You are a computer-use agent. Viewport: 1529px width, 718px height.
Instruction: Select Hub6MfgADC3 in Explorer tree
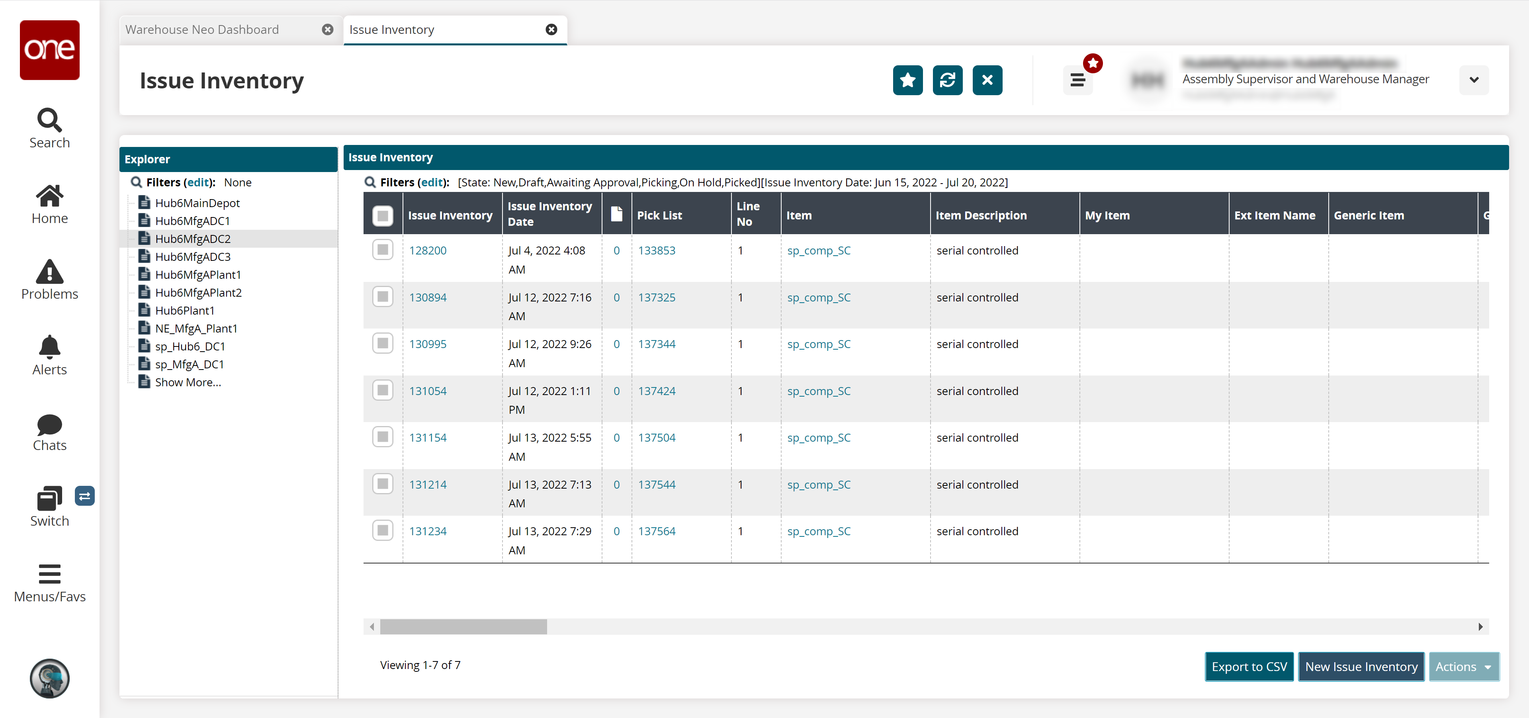(192, 257)
